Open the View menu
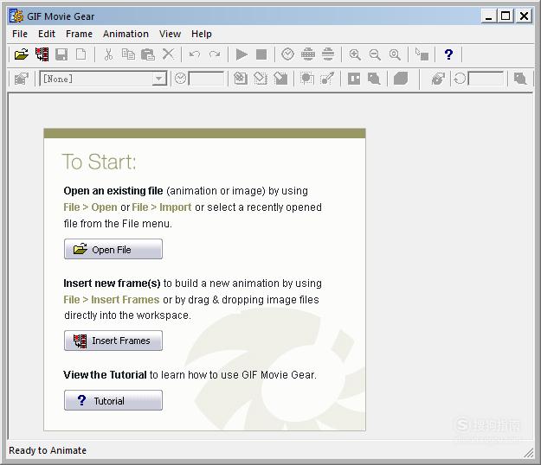The height and width of the screenshot is (465, 541). coord(170,34)
